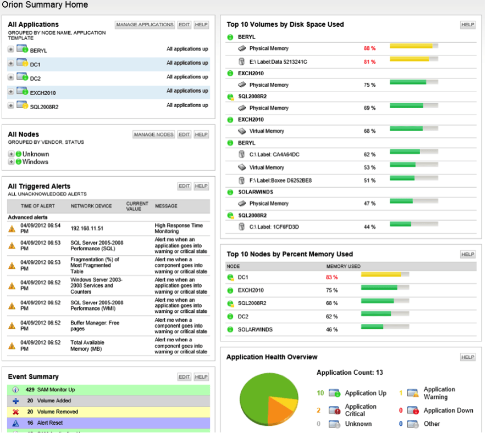Click the blue plus icon for Volume Added
This screenshot has width=487, height=433.
15,401
